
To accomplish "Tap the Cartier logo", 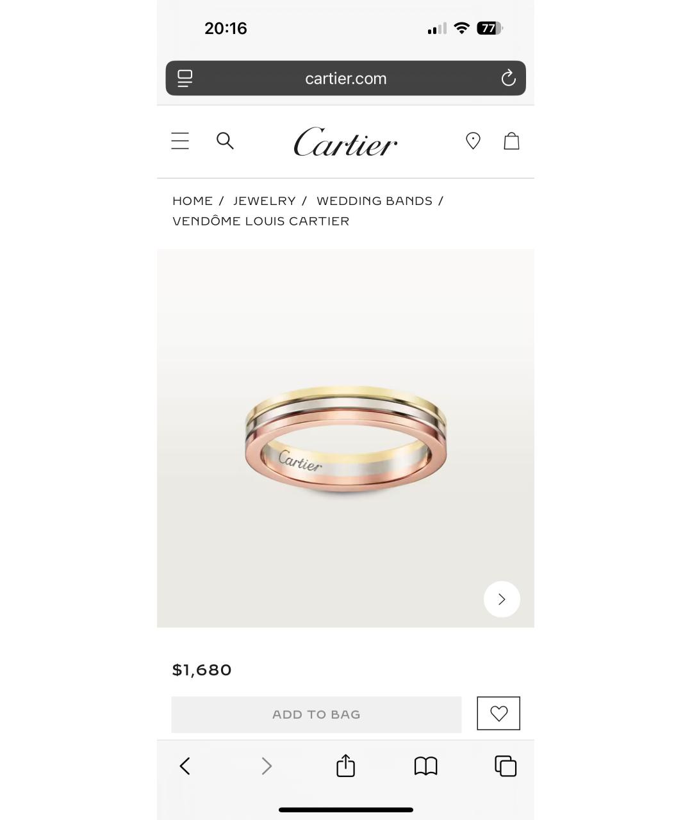I will (x=345, y=142).
